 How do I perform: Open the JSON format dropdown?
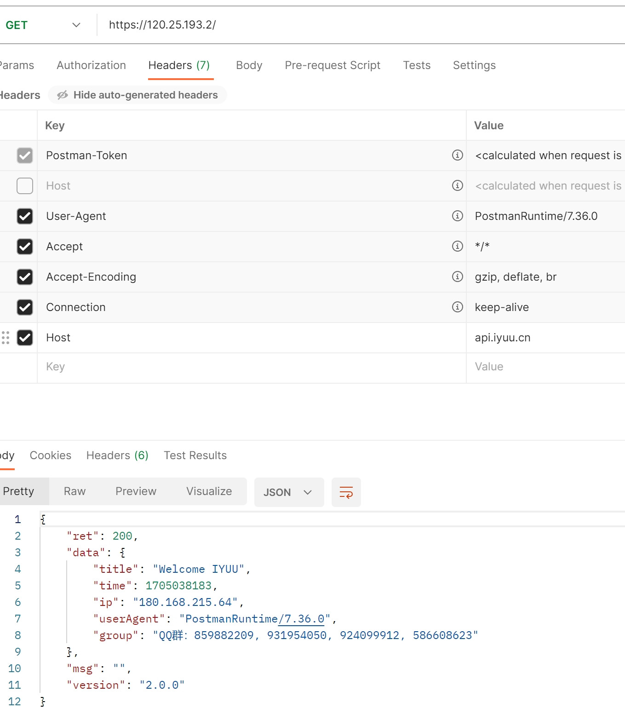coord(288,492)
